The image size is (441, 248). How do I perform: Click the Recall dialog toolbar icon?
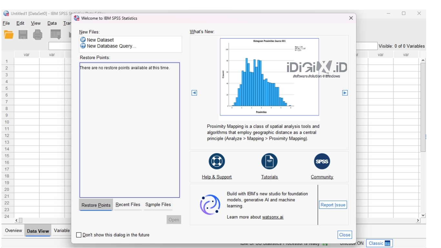(x=56, y=35)
